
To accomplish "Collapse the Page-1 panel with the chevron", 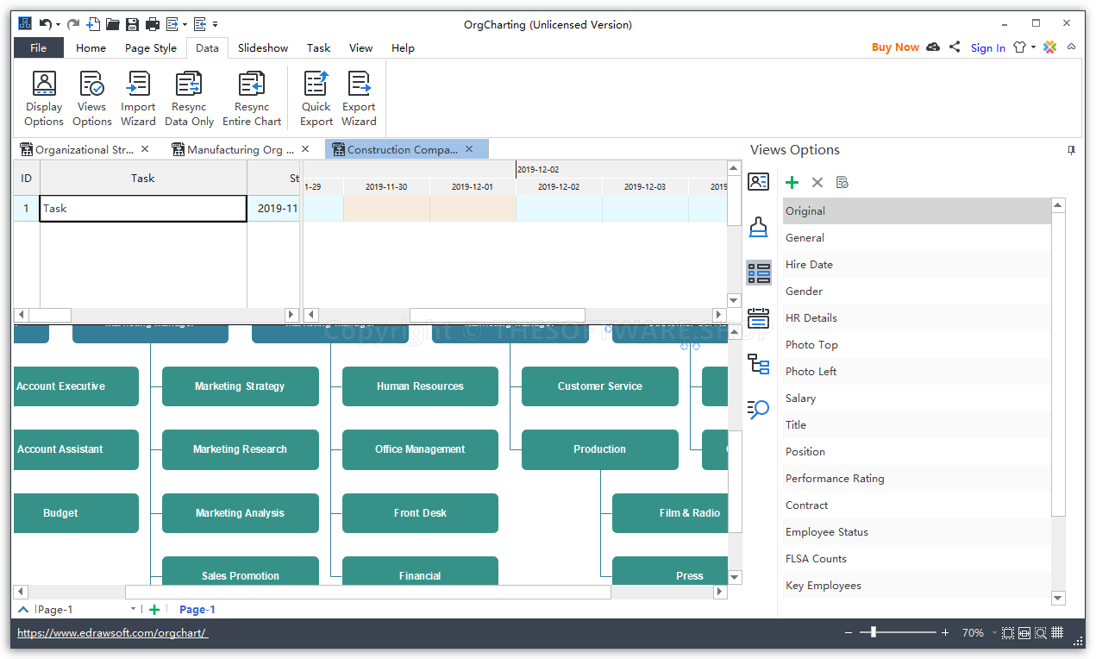I will 22,609.
